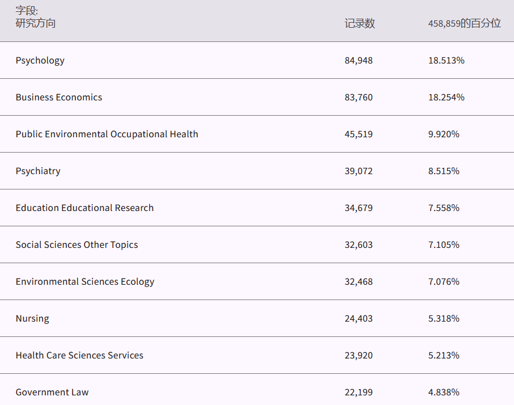This screenshot has width=514, height=405.
Task: Click the 18.513% percentage value
Action: pos(446,61)
